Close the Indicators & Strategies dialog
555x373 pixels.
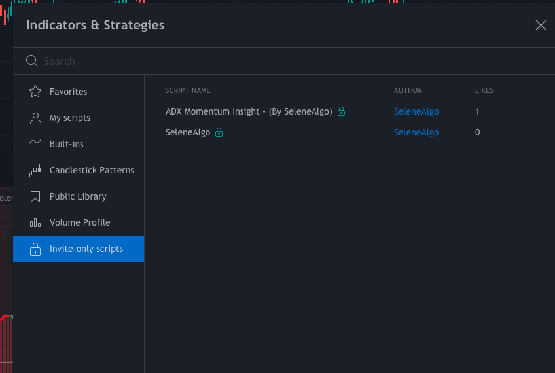point(541,26)
